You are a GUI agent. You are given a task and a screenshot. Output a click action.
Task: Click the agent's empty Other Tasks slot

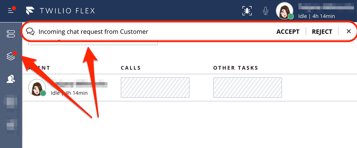[x=247, y=87]
